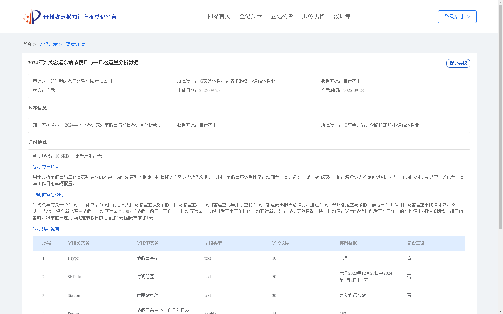Click the 样例数据 column header
Screen dimensions: 503x314
348,243
